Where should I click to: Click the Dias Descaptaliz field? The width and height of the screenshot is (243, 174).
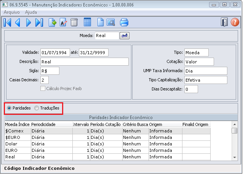(191, 89)
